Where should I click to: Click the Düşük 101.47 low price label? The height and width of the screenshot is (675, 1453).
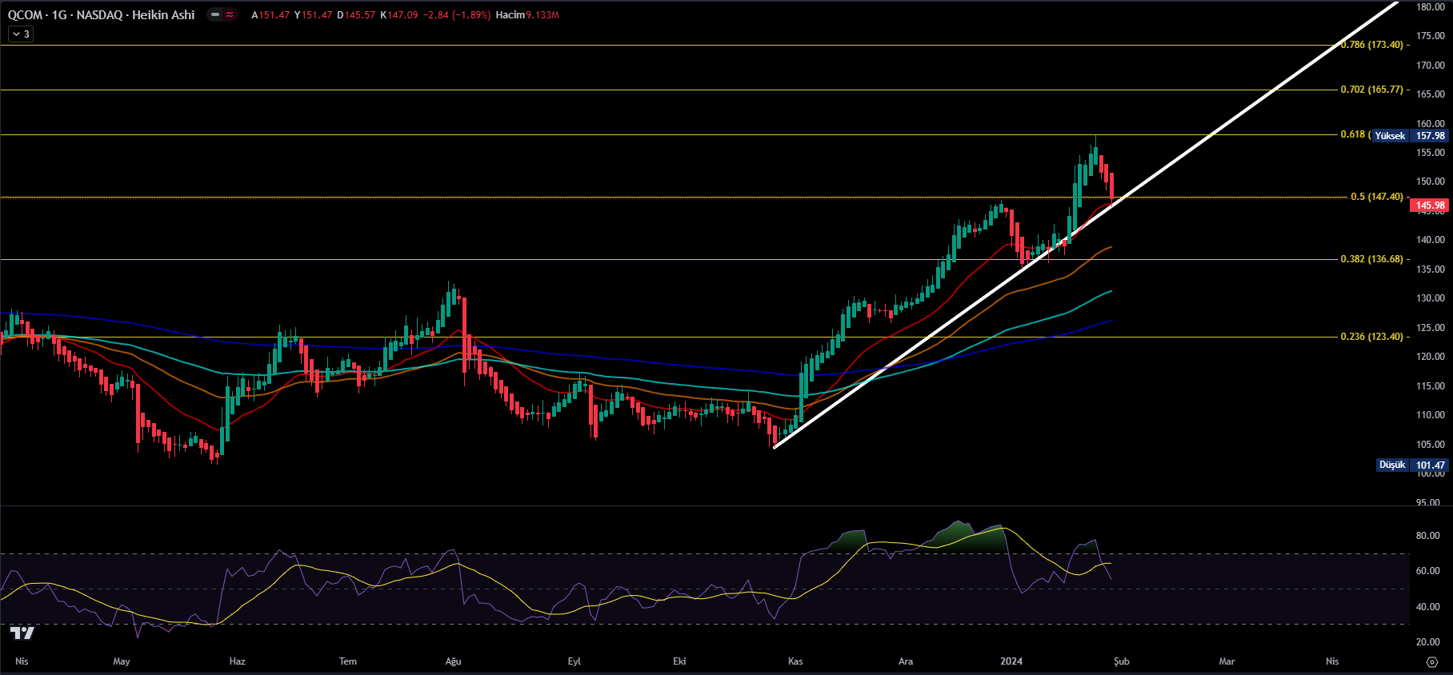point(1412,465)
